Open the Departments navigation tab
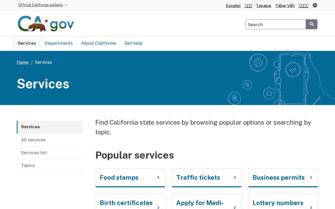 [x=59, y=43]
